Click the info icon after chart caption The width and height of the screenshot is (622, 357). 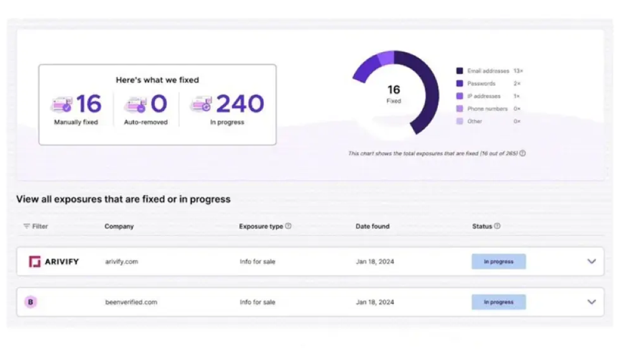click(x=522, y=153)
